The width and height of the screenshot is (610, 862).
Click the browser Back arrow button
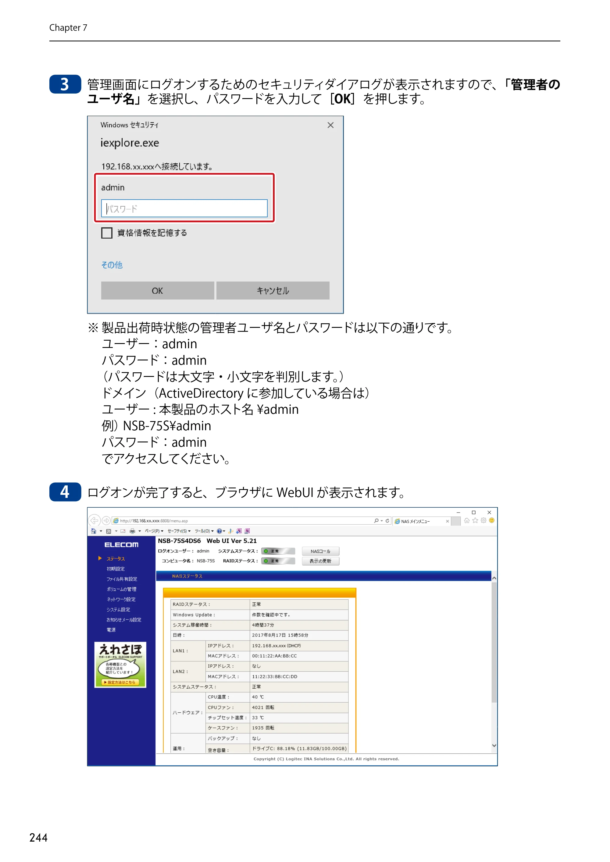click(95, 520)
